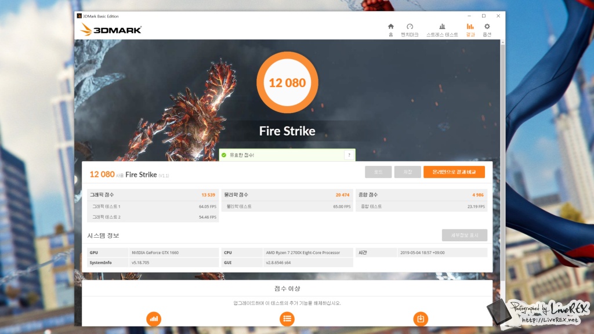Click the combined score value 4 986

(478, 195)
